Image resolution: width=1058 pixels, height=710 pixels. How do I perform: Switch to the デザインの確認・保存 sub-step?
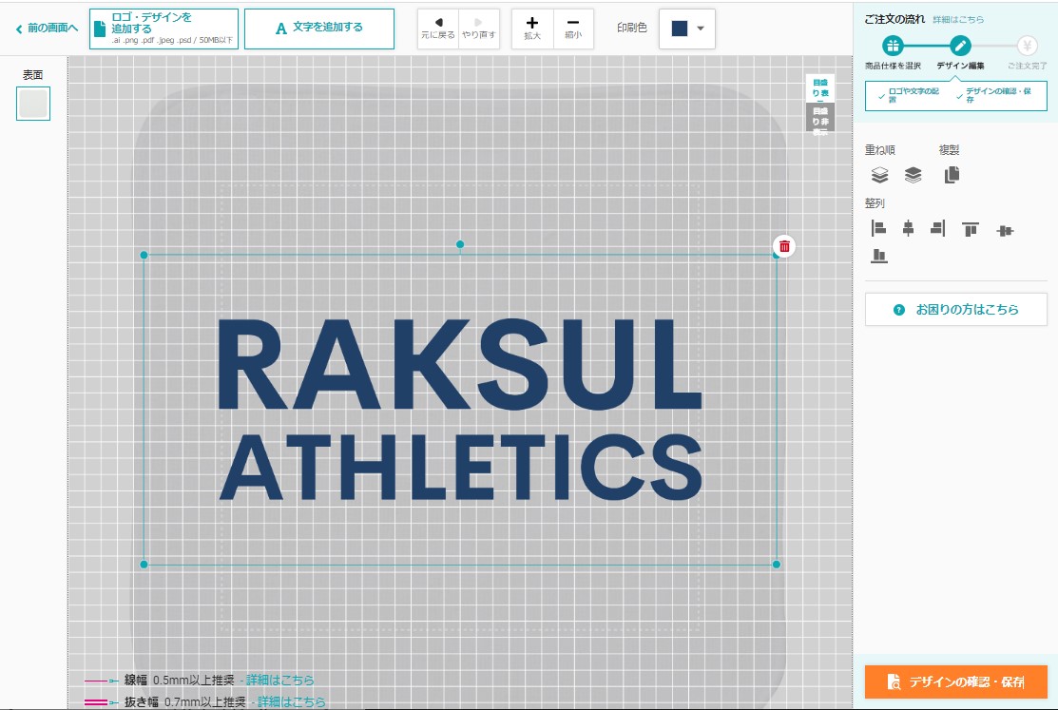(x=993, y=95)
